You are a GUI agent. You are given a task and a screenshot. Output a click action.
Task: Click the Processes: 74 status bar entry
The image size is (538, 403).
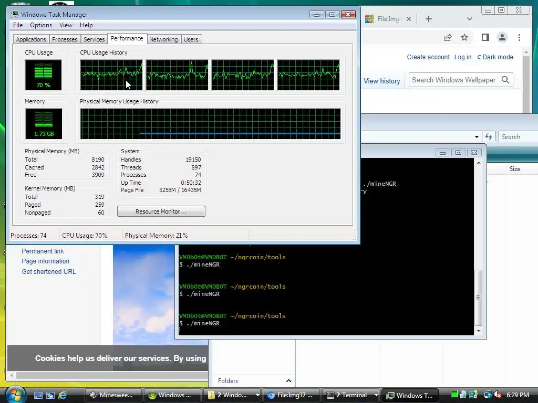28,236
